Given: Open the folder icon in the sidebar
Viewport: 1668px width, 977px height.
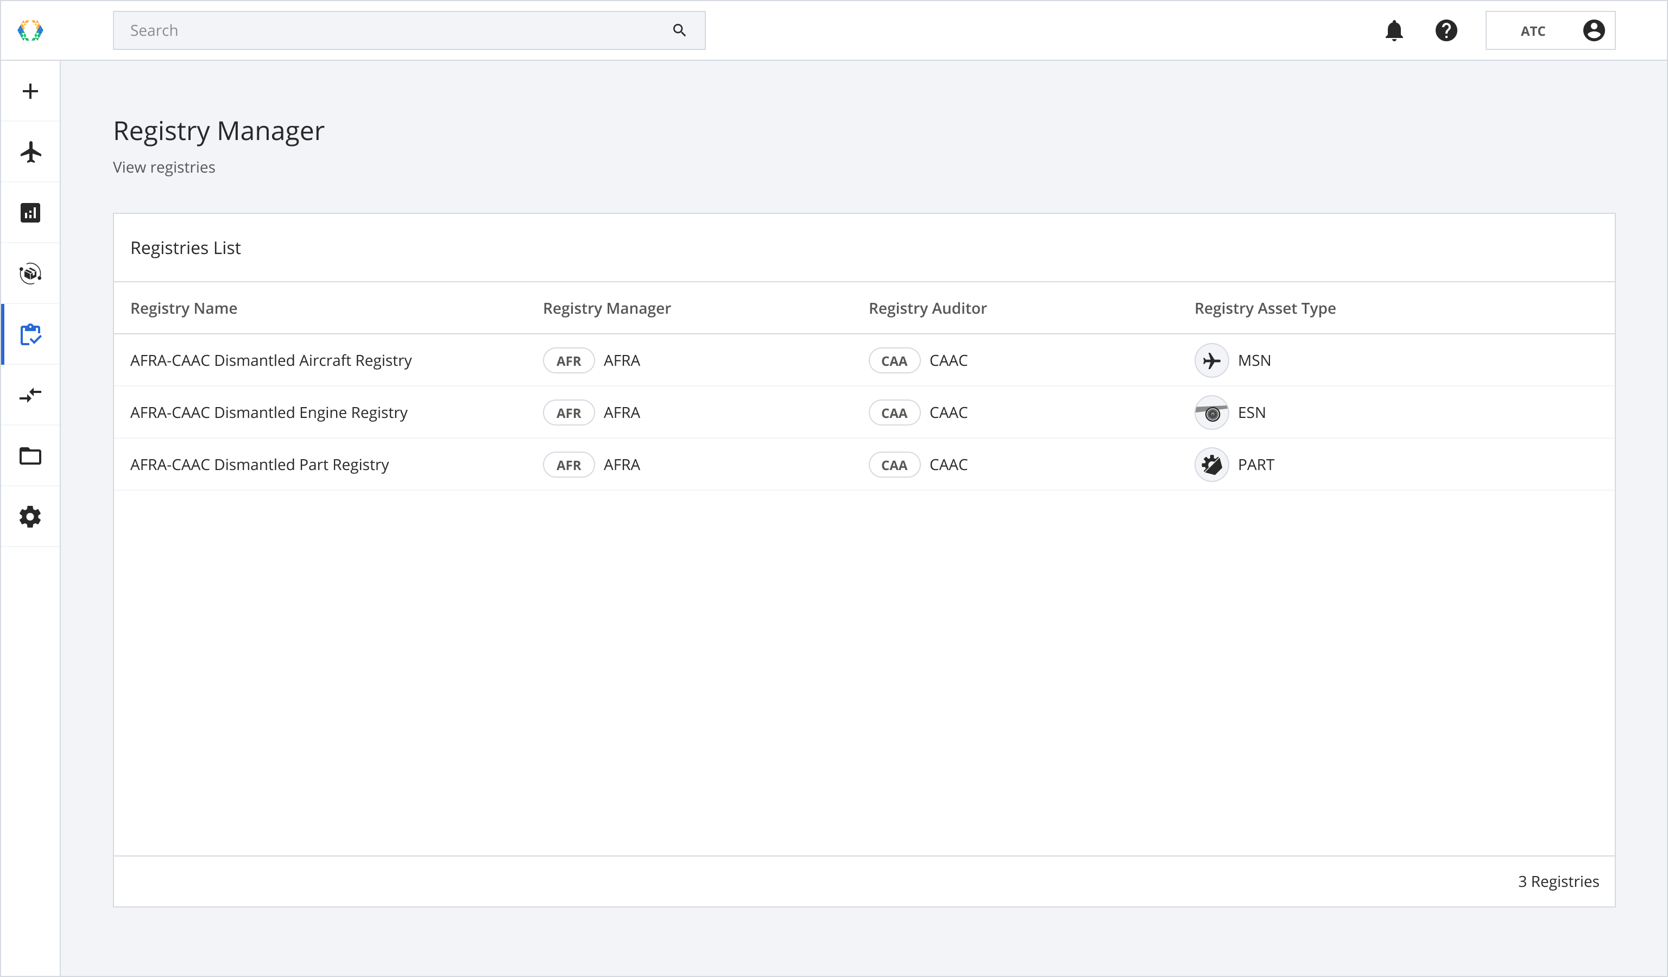Looking at the screenshot, I should [30, 456].
